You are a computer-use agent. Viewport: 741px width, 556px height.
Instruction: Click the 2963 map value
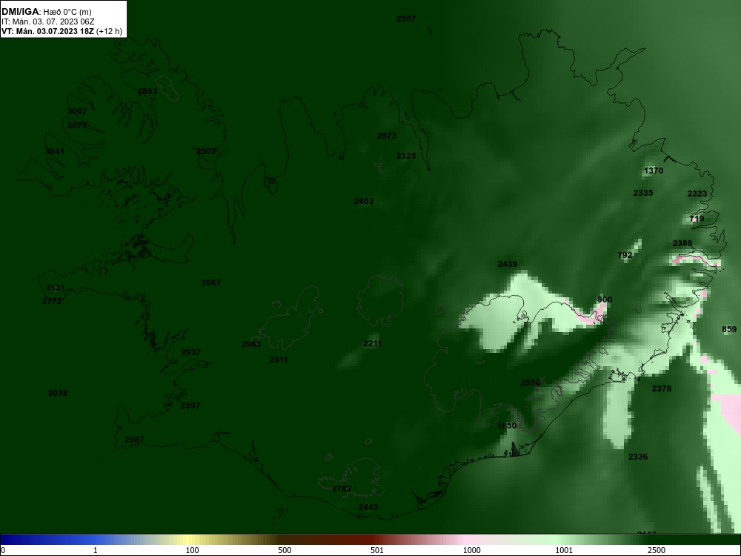[251, 344]
